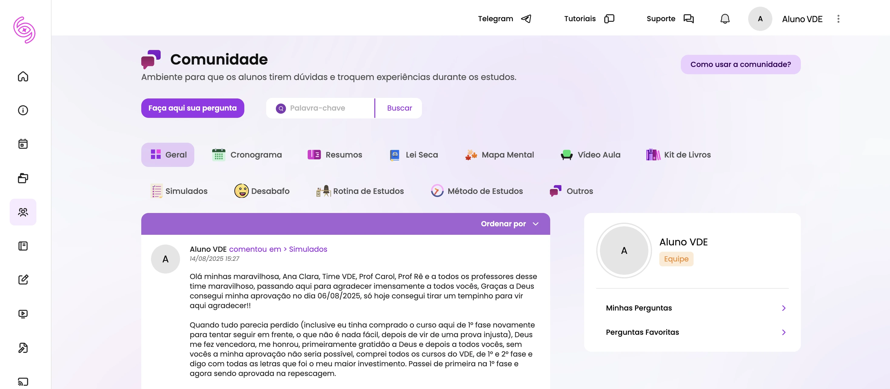
Task: Click the notifications bell icon
Action: point(724,19)
